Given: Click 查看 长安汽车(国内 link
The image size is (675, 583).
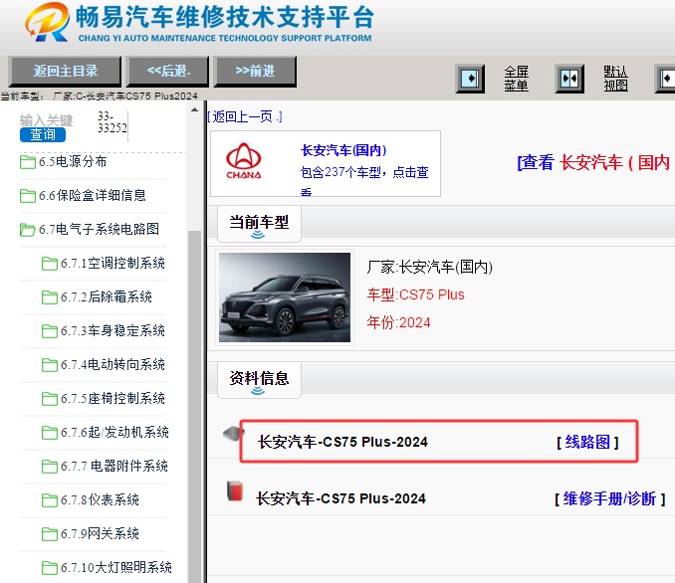Looking at the screenshot, I should click(594, 162).
